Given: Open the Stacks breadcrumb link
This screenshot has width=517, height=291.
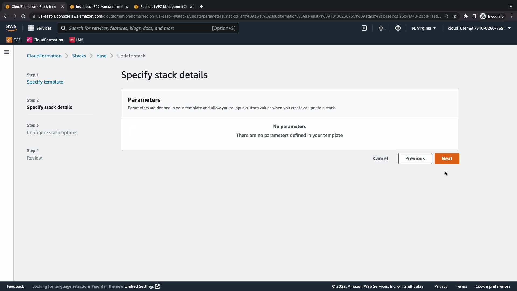Looking at the screenshot, I should [x=79, y=56].
